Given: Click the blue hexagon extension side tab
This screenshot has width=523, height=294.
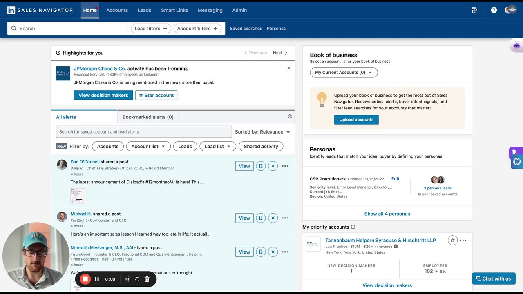Looking at the screenshot, I should pos(517,162).
